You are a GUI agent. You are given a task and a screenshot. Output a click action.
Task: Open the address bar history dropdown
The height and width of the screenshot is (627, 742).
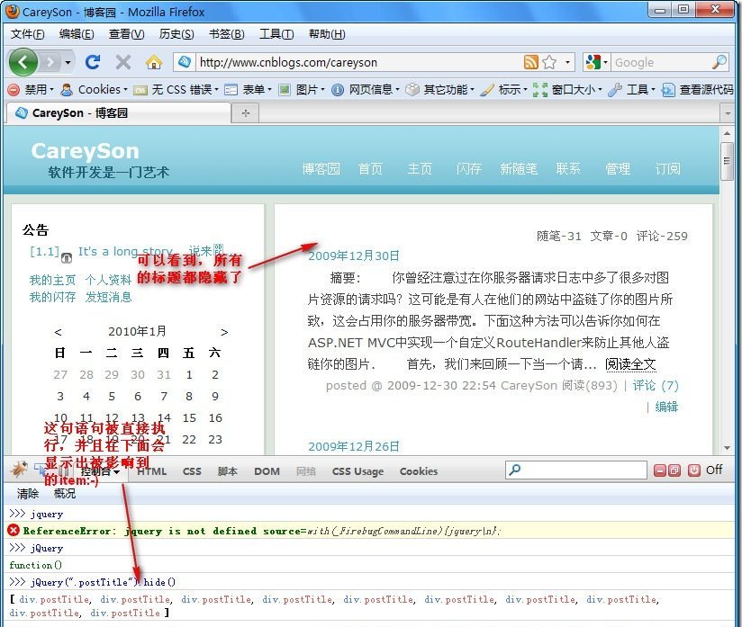(567, 62)
